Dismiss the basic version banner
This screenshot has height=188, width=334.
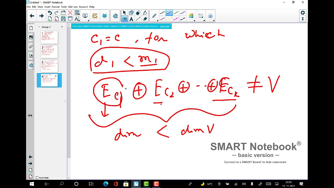(x=170, y=25)
